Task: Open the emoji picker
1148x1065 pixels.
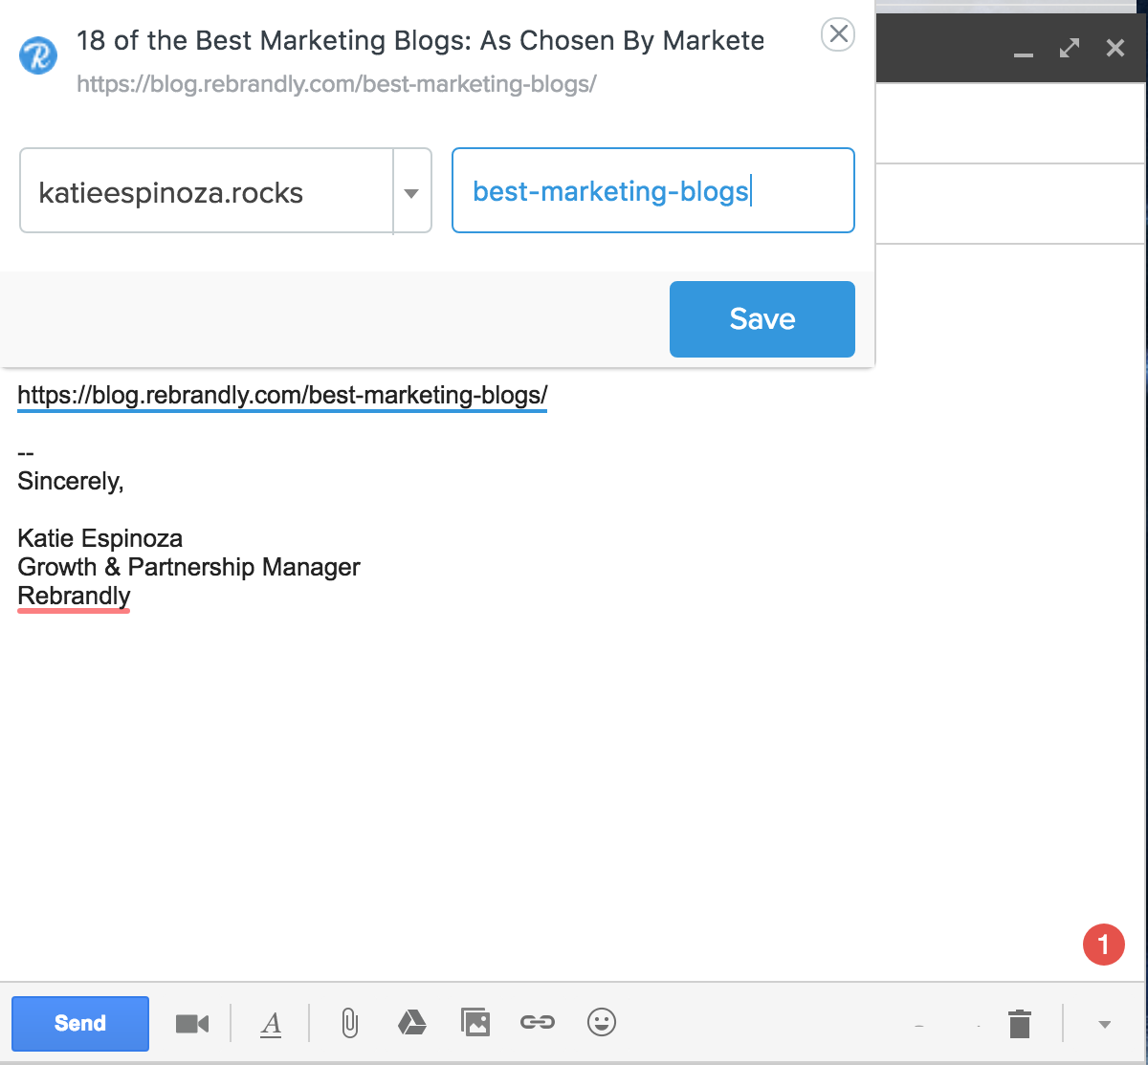Action: coord(601,1023)
